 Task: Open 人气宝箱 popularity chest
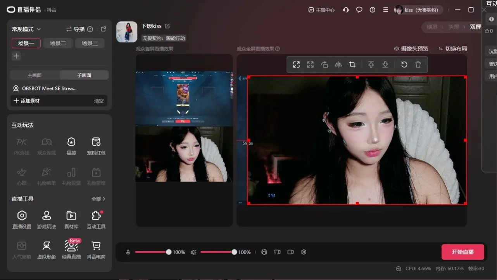click(x=22, y=250)
